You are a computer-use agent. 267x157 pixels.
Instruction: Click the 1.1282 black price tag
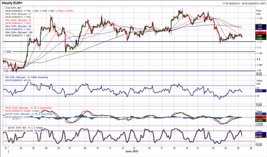[x=261, y=26]
